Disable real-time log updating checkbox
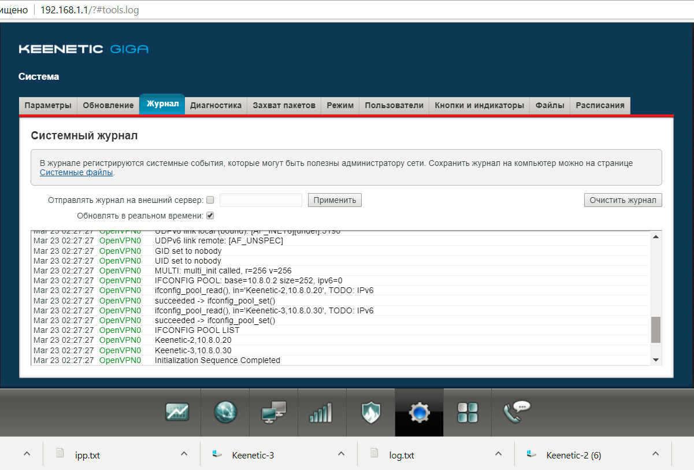The image size is (694, 470). (x=210, y=216)
